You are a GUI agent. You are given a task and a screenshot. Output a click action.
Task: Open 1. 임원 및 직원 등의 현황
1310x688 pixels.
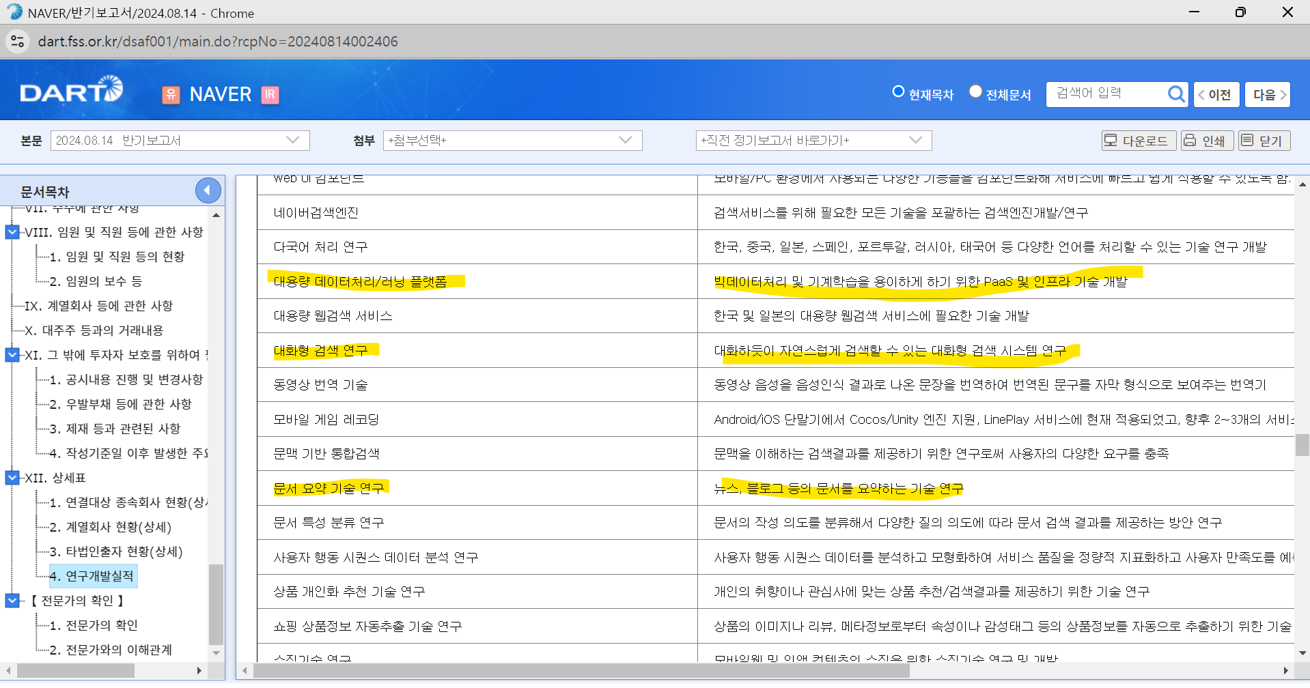[x=117, y=257]
